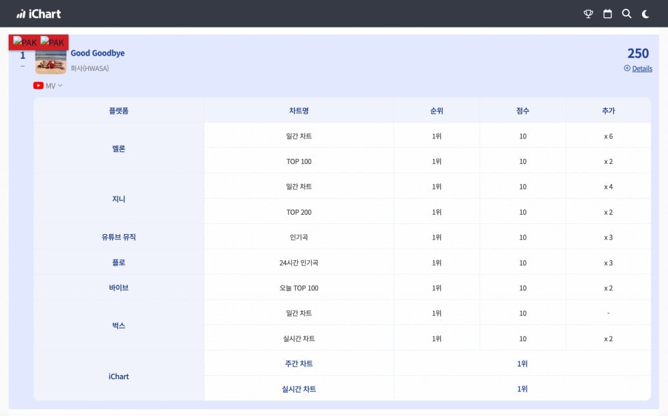Click the 멜론 platform cell
The height and width of the screenshot is (416, 668).
click(x=118, y=148)
